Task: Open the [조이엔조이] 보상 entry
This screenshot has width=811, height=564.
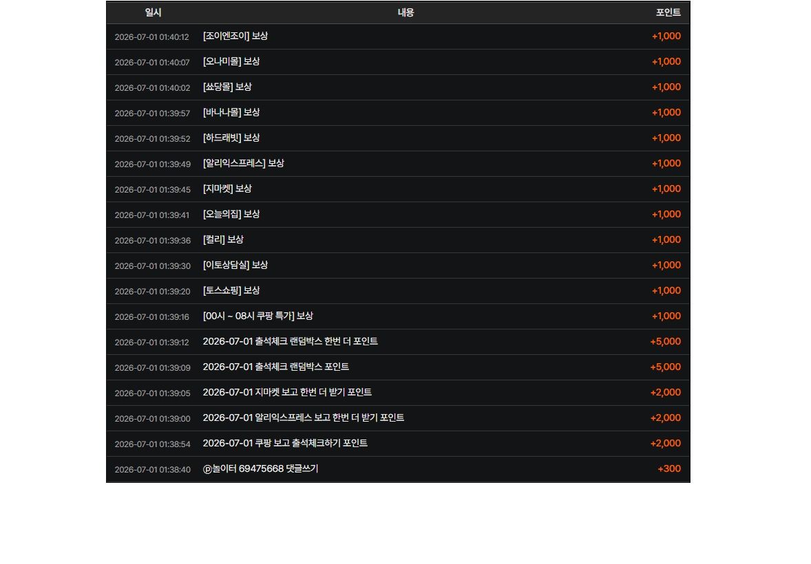Action: click(x=235, y=36)
